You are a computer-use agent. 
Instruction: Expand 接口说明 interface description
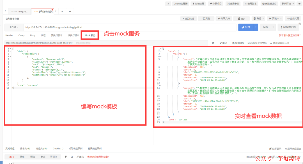[x=189, y=19]
